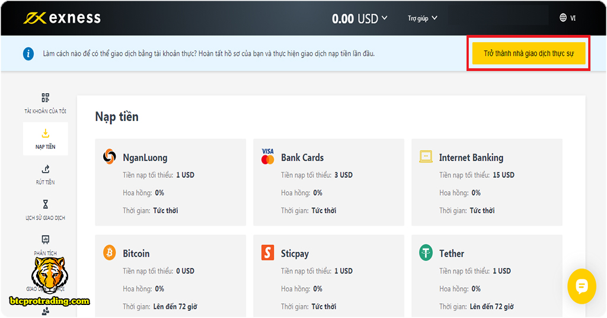Viewport: 607px width, 318px height.
Task: Go to Tài khoản của tôi tab
Action: (x=46, y=103)
